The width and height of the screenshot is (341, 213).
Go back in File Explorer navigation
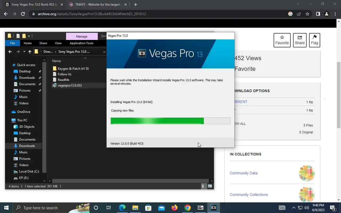pyautogui.click(x=10, y=52)
